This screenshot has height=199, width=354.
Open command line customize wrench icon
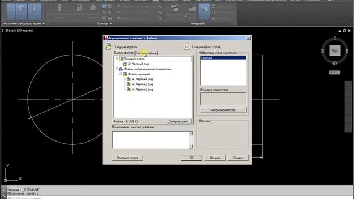pos(4,196)
